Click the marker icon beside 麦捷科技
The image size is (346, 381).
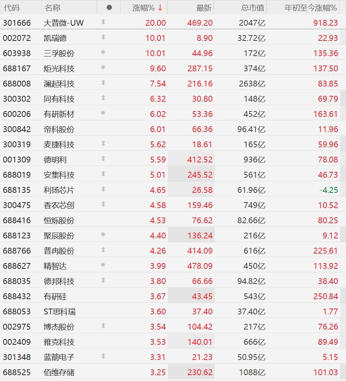[x=103, y=144]
